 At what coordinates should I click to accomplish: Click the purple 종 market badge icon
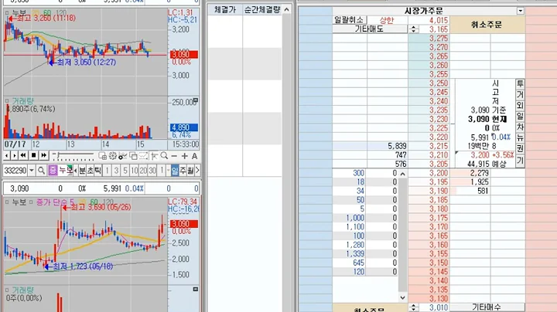pyautogui.click(x=53, y=171)
